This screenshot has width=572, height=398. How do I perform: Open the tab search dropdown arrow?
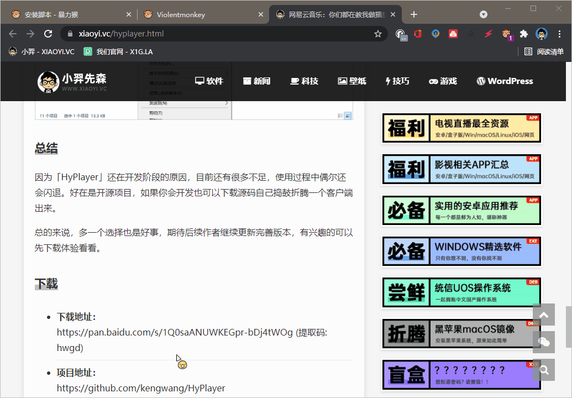click(484, 14)
